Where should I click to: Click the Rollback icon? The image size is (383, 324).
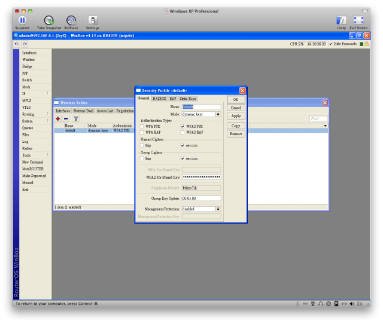pyautogui.click(x=71, y=20)
